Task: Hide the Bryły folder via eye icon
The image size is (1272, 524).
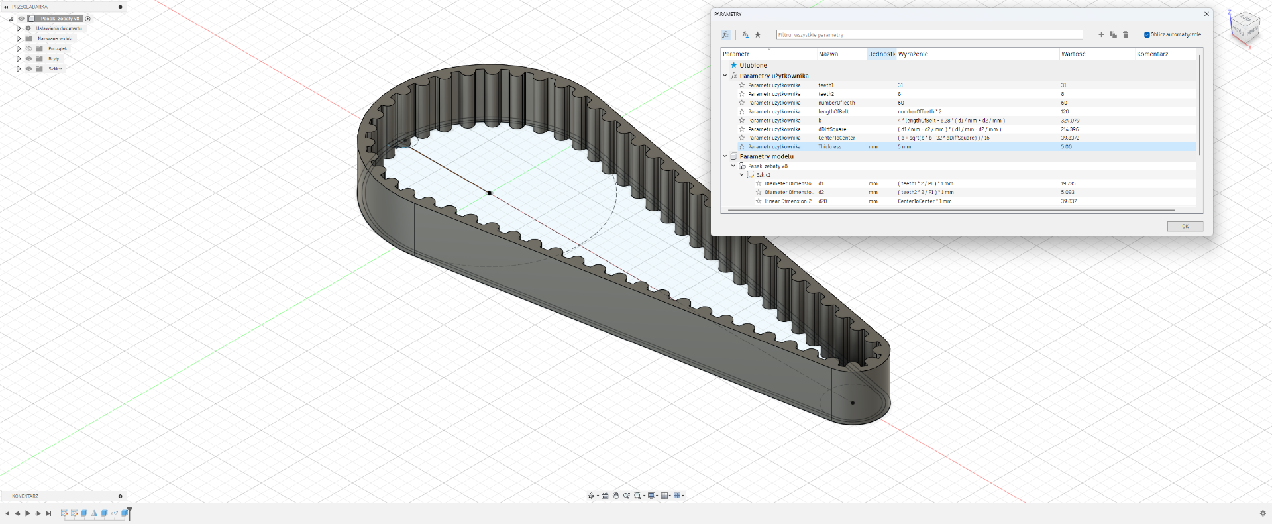Action: (28, 58)
